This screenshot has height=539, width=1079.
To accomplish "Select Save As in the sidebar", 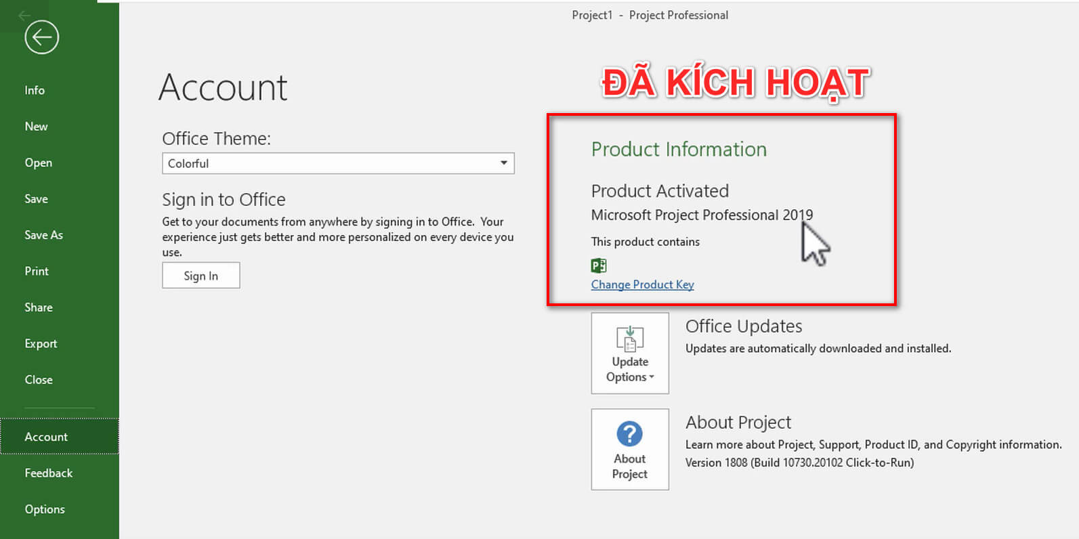I will pyautogui.click(x=43, y=235).
